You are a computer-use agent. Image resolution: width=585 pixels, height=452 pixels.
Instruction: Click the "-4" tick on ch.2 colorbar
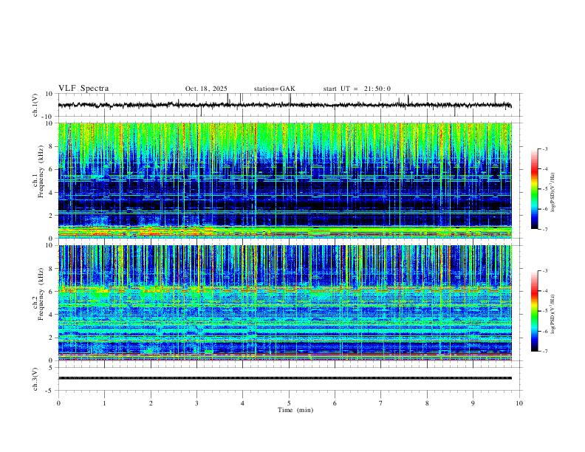pyautogui.click(x=544, y=291)
